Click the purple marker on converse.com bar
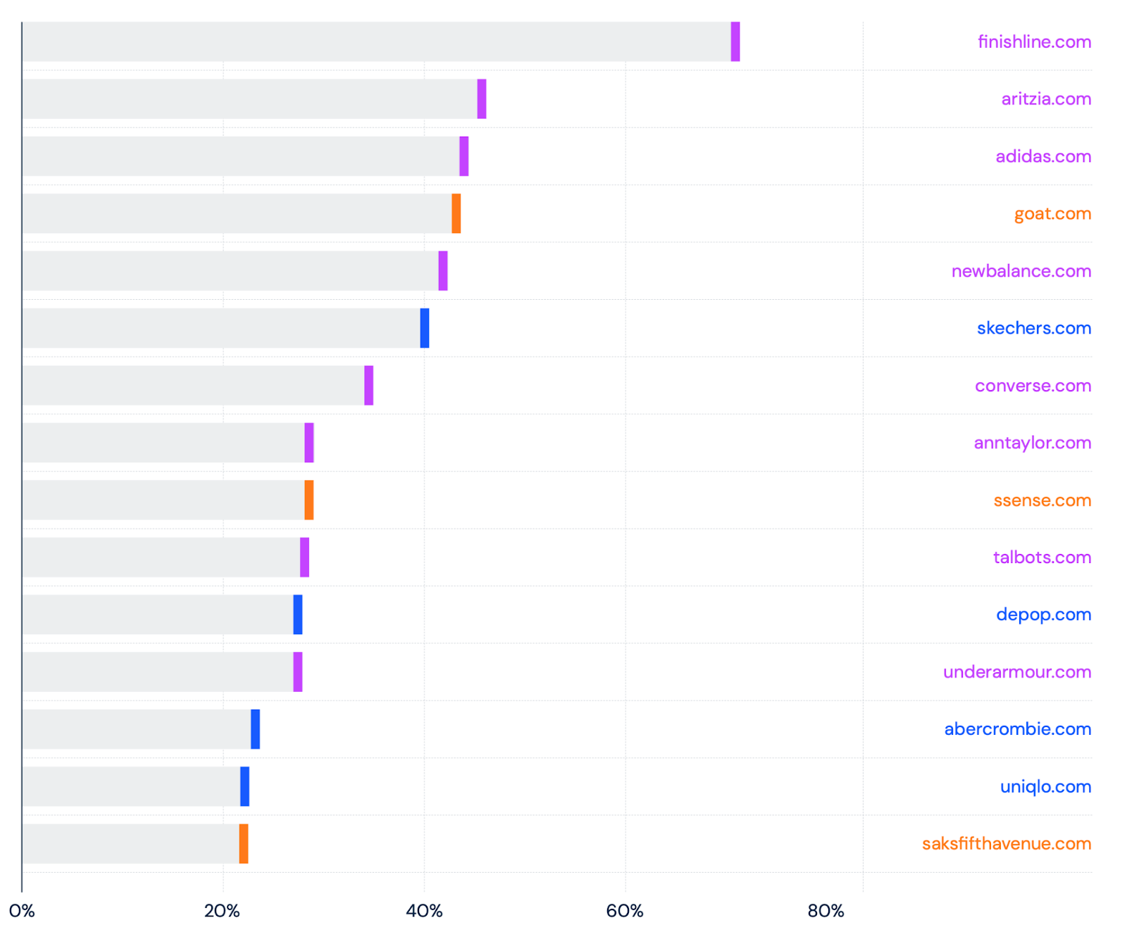 click(x=369, y=386)
